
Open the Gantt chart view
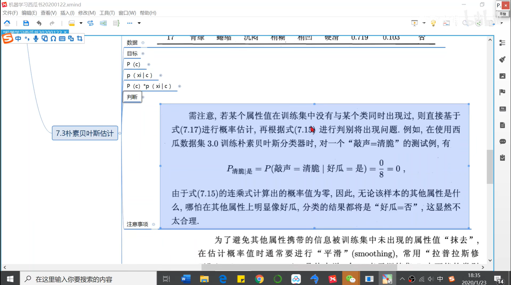[x=446, y=23]
